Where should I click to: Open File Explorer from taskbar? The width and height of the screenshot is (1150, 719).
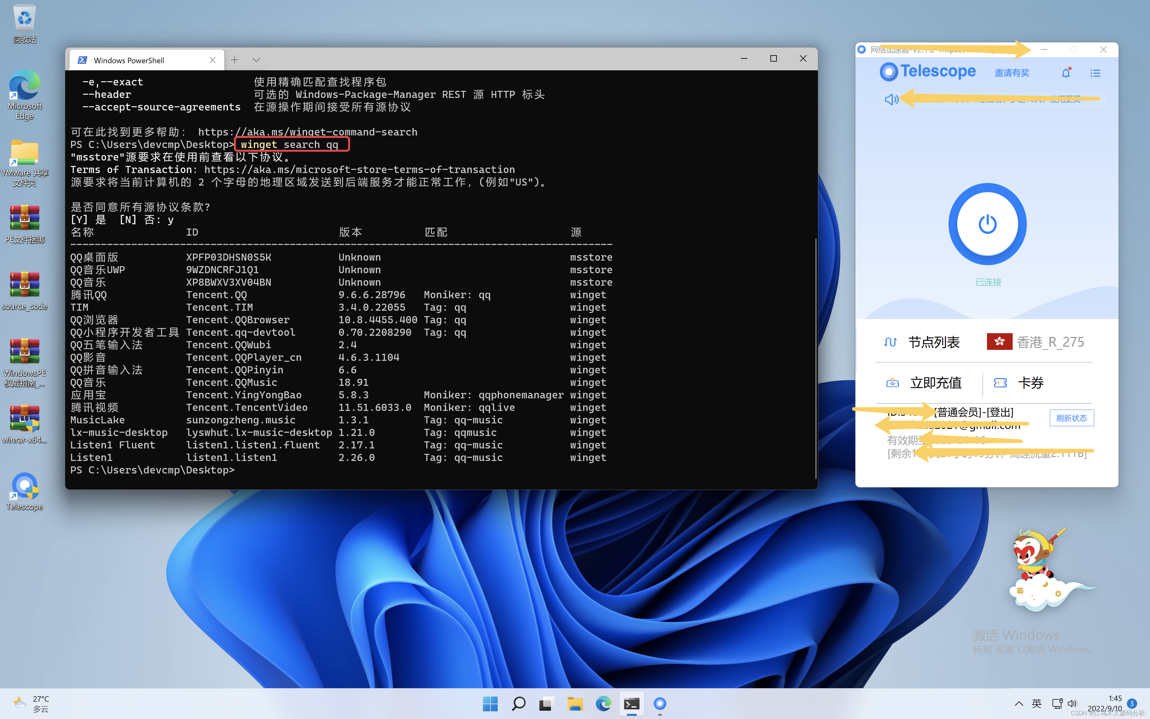click(575, 704)
